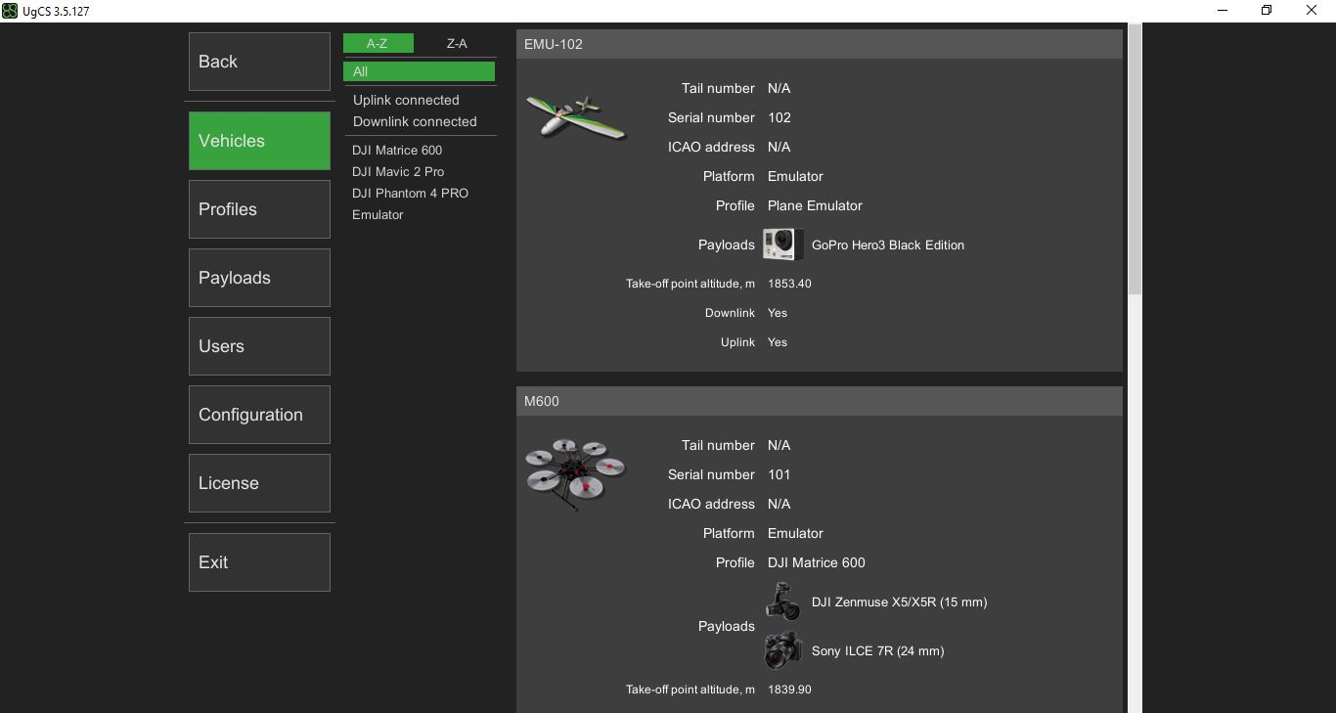The width and height of the screenshot is (1336, 713).
Task: Switch sorting to Z-A order
Action: point(457,43)
